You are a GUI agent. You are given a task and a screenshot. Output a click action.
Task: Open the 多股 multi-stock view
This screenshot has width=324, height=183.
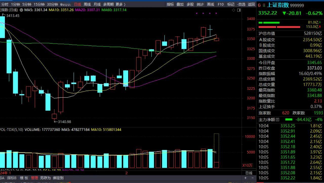coord(190,4)
